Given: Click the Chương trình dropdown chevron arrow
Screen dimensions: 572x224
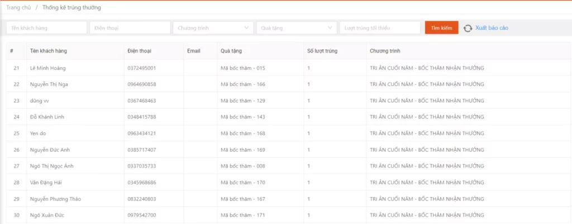Looking at the screenshot, I should (x=247, y=28).
